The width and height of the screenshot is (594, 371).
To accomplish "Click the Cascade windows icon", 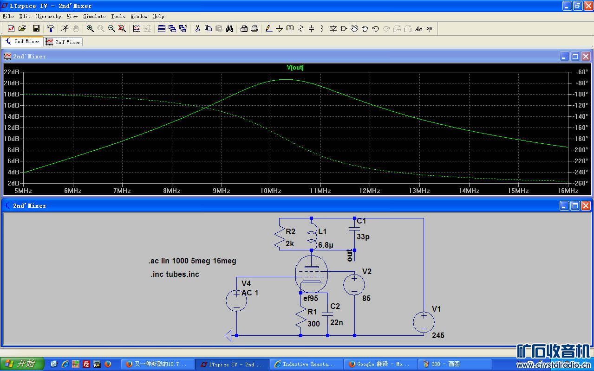I will point(172,29).
